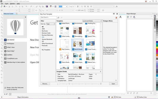Expand the Undo history dropdown arrow
The width and height of the screenshot is (158, 99).
pyautogui.click(x=29, y=6)
